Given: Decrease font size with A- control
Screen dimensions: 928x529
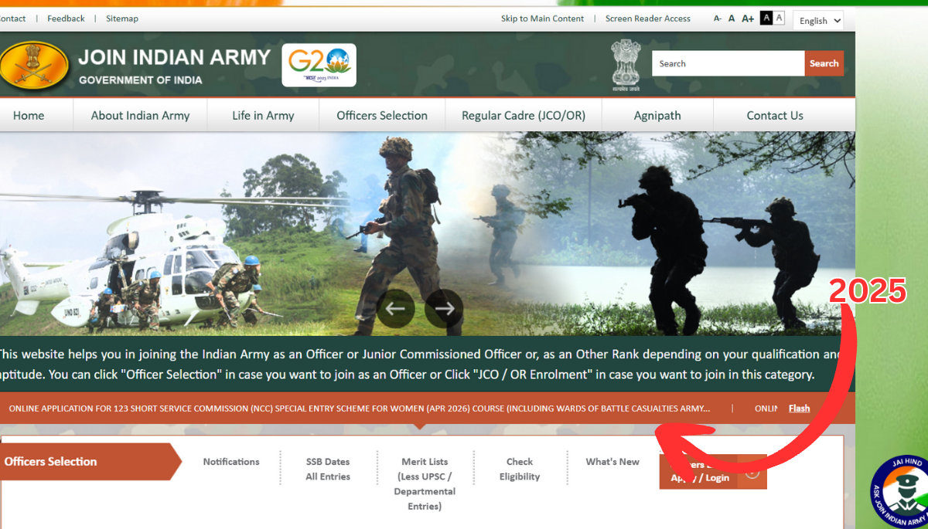Looking at the screenshot, I should click(x=718, y=19).
